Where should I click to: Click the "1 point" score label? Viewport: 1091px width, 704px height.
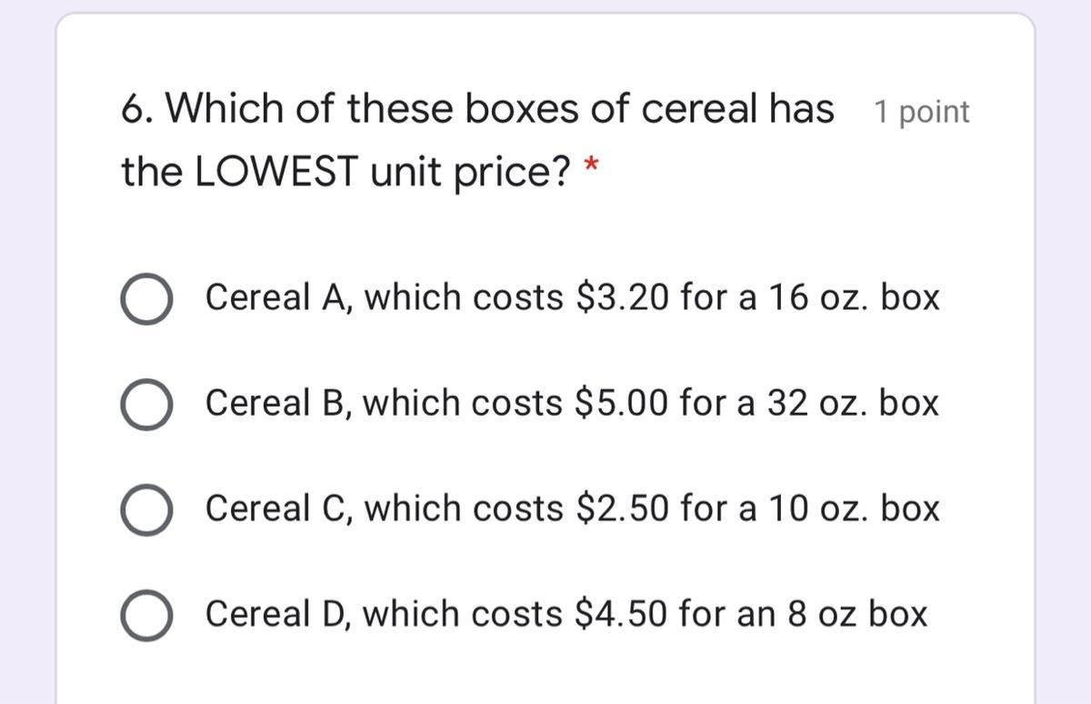coord(921,112)
